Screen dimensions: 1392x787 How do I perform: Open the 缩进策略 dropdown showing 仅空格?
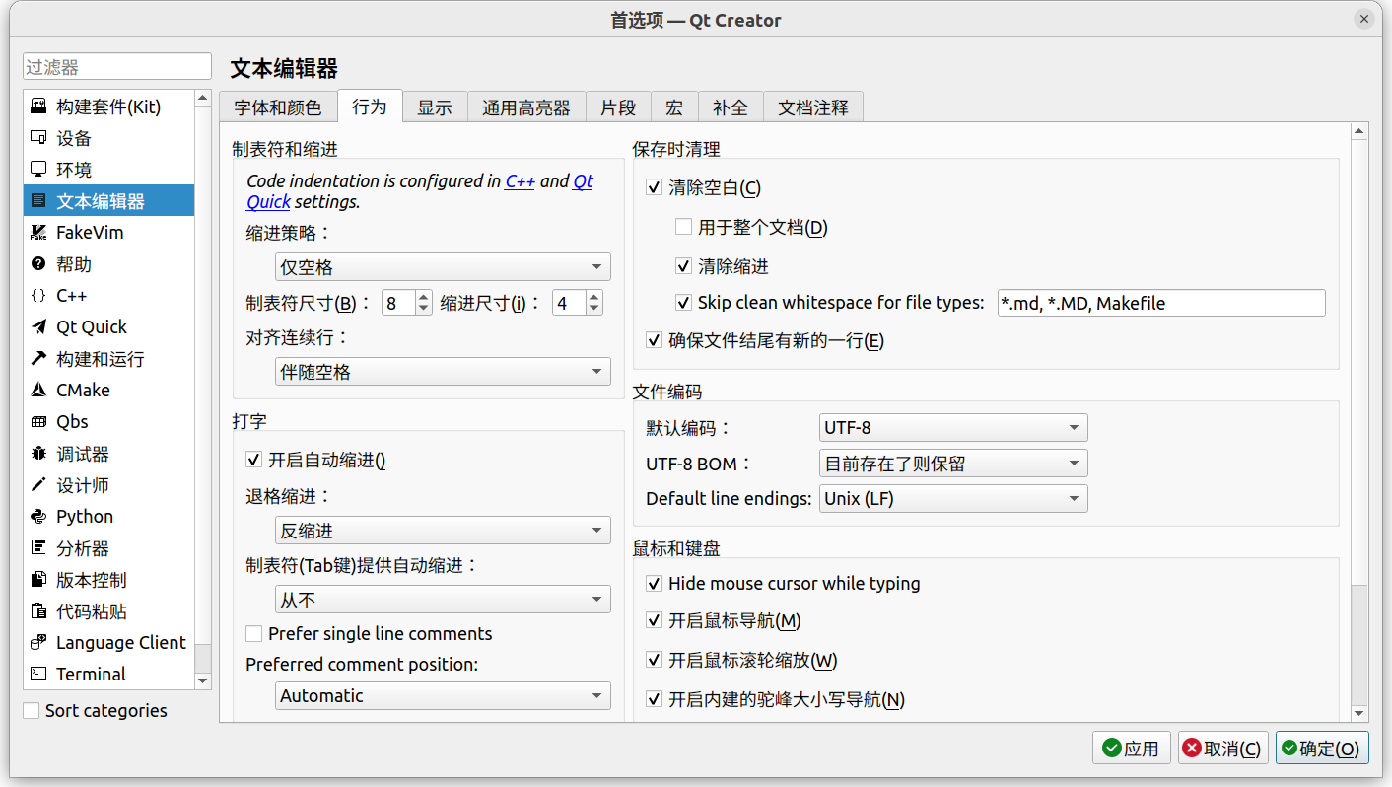443,267
